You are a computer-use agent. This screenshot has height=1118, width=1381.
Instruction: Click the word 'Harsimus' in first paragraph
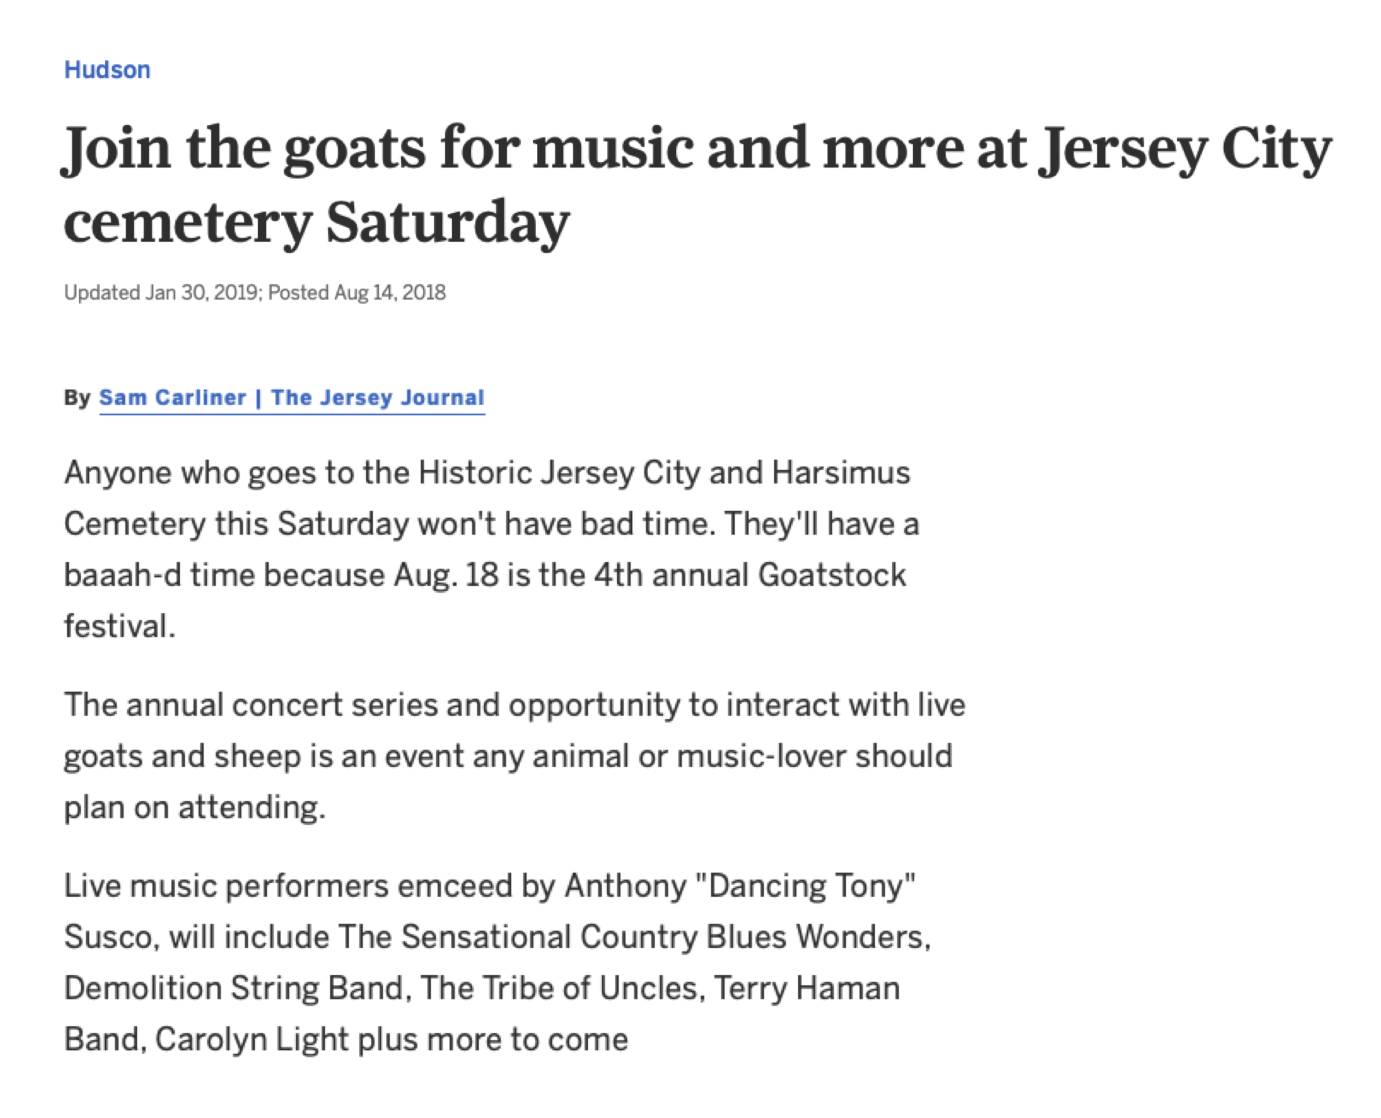point(841,473)
